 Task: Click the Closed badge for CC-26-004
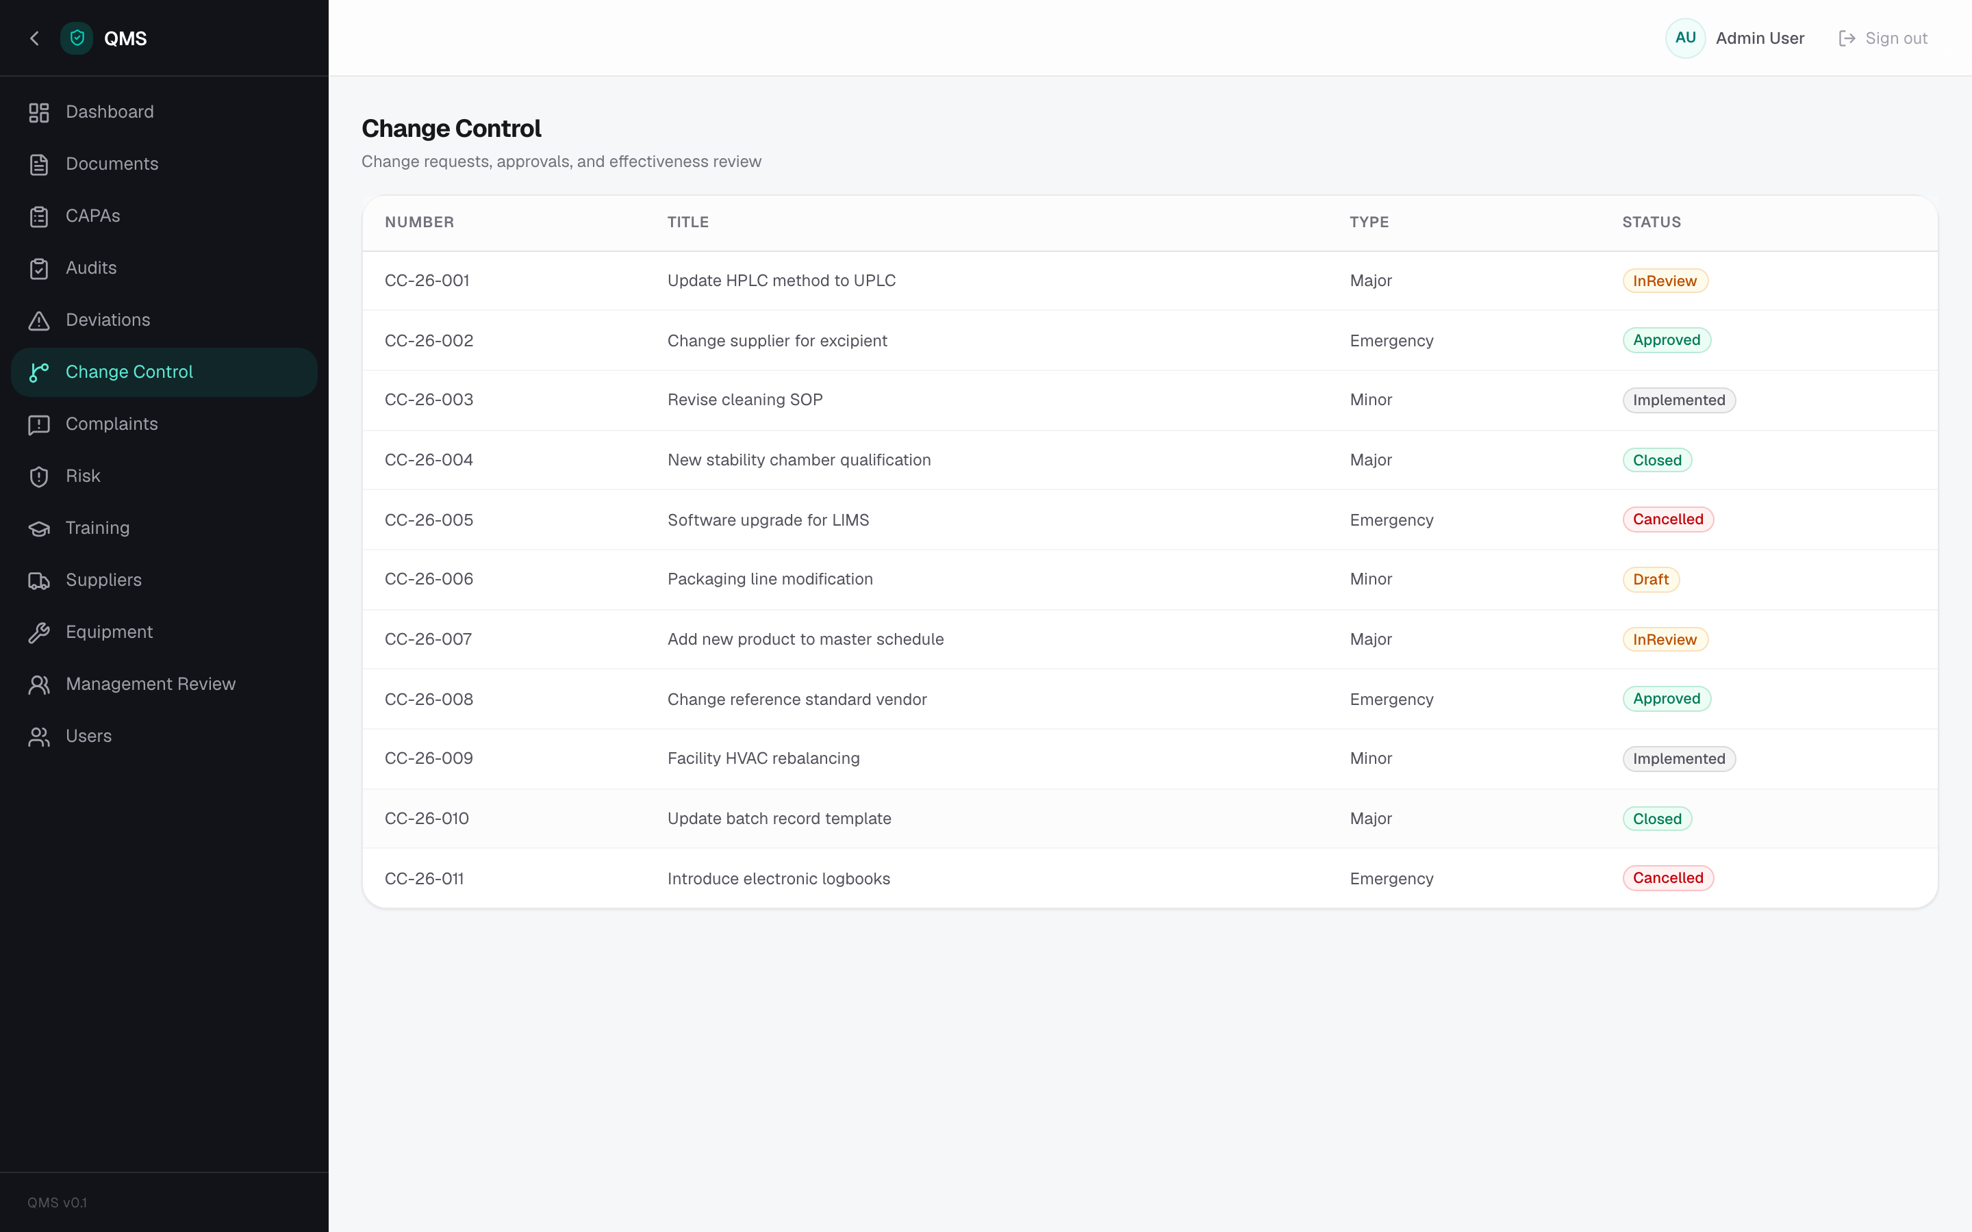pyautogui.click(x=1656, y=461)
